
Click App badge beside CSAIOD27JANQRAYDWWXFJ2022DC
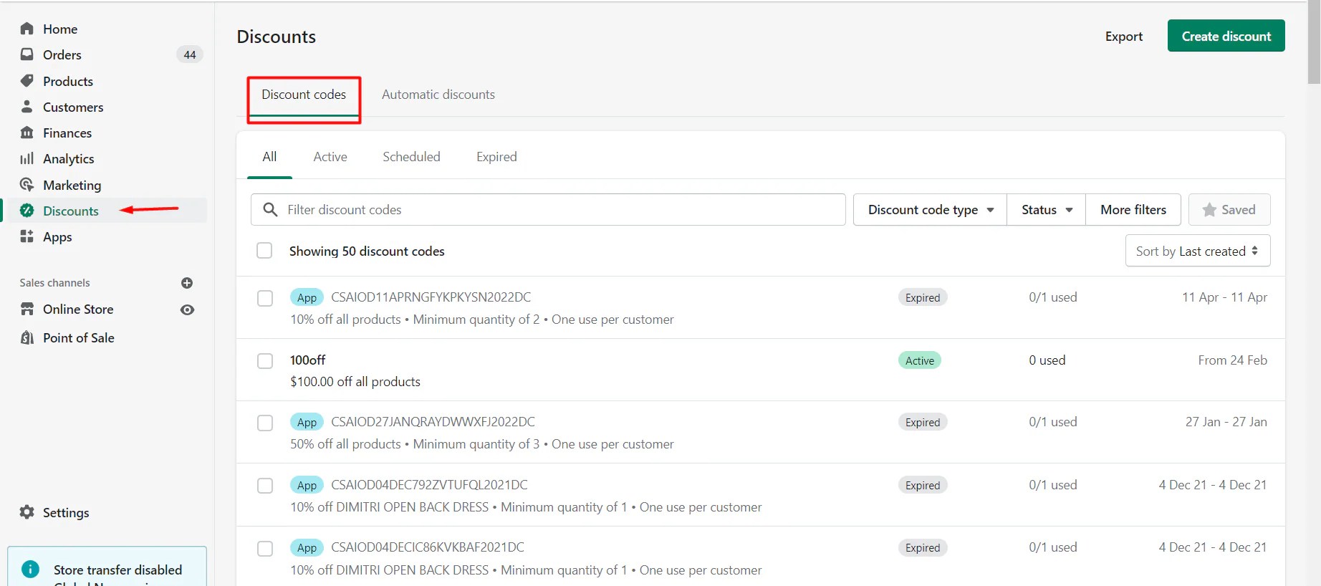tap(307, 423)
